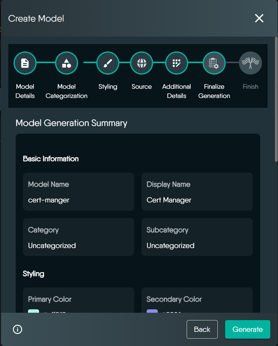The image size is (278, 346).
Task: Jump to the Additional Details grid icon
Action: [177, 63]
